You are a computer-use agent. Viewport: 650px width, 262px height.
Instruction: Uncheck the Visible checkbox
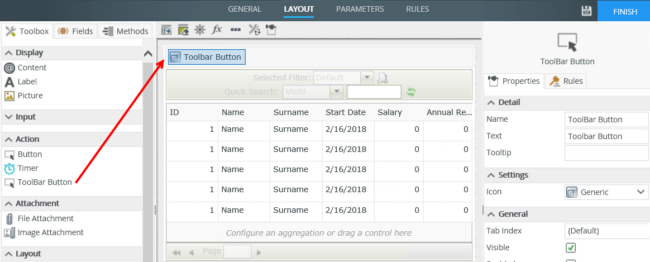(x=571, y=247)
